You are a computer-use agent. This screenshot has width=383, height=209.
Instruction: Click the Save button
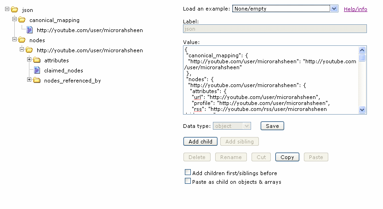[x=272, y=126]
